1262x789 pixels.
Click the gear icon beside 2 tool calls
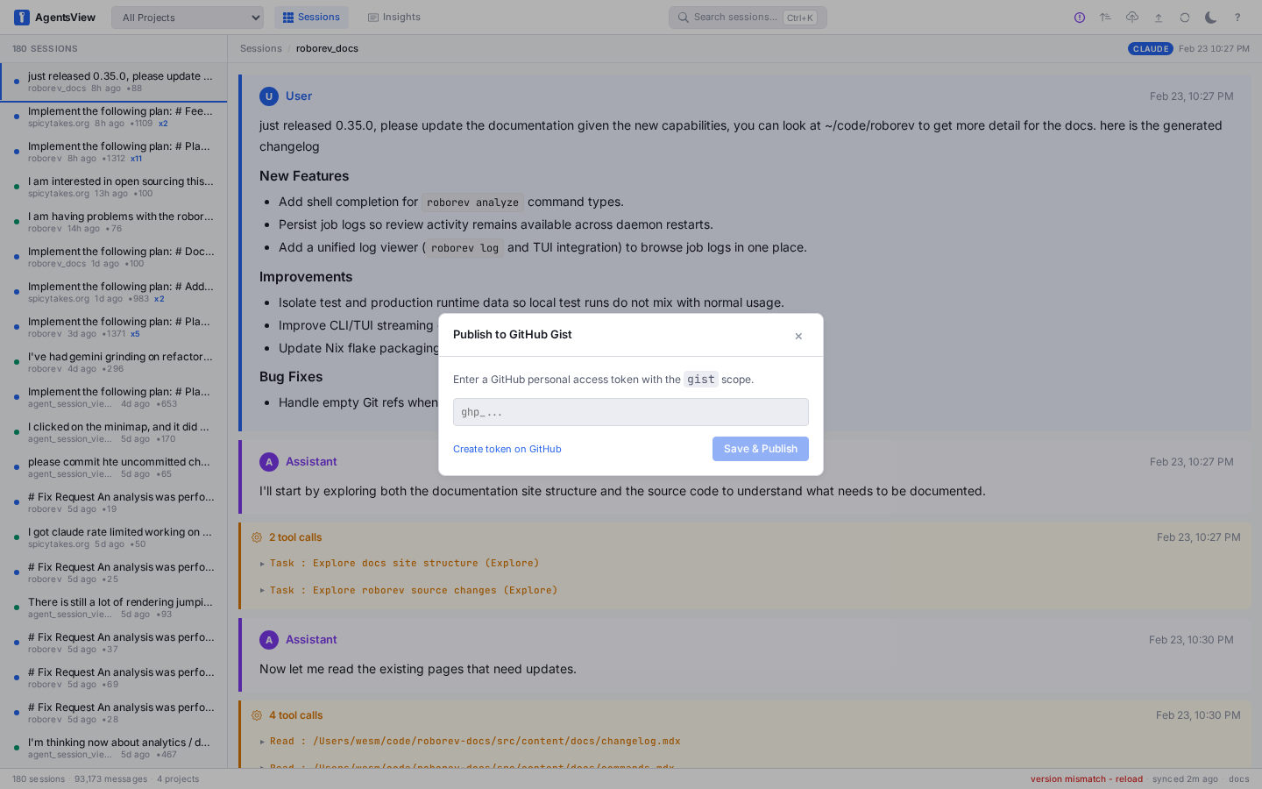[257, 537]
